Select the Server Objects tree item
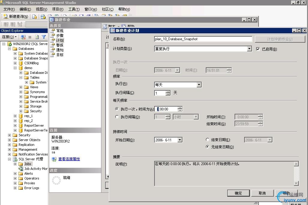Screen dimensions: 308x205 tap(29, 140)
